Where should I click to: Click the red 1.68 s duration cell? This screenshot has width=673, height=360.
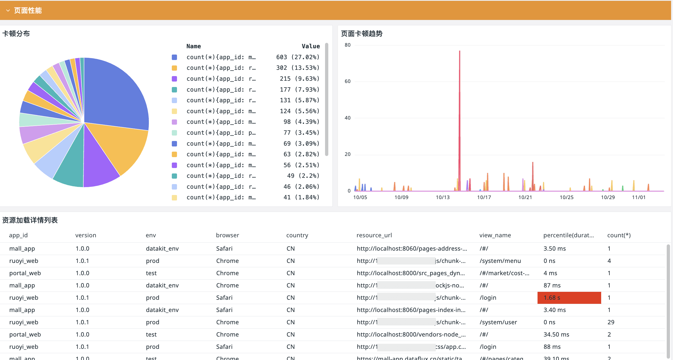pos(569,298)
